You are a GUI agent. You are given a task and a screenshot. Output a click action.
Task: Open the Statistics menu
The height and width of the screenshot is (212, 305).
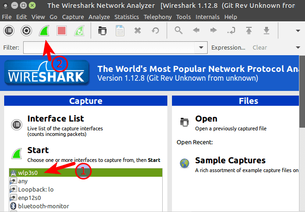(x=127, y=17)
